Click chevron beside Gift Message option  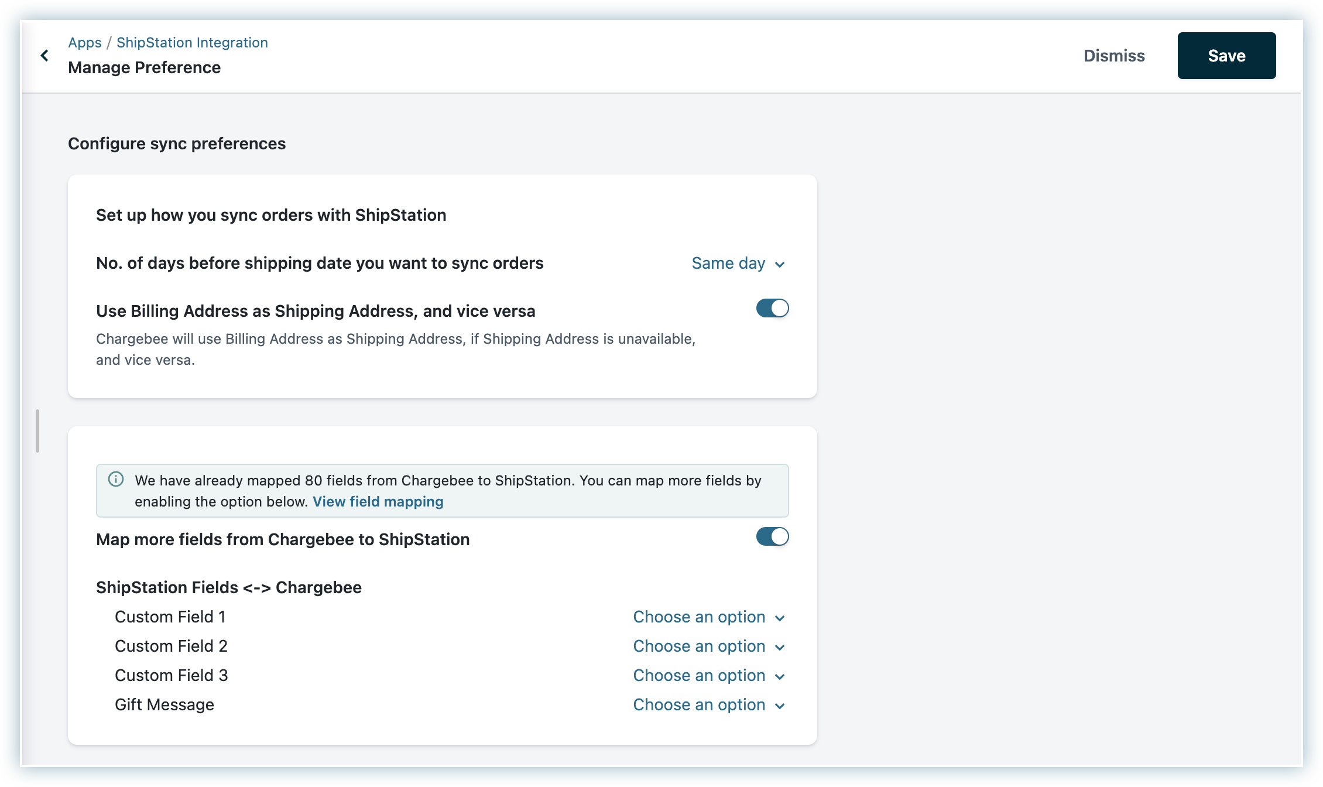[780, 706]
